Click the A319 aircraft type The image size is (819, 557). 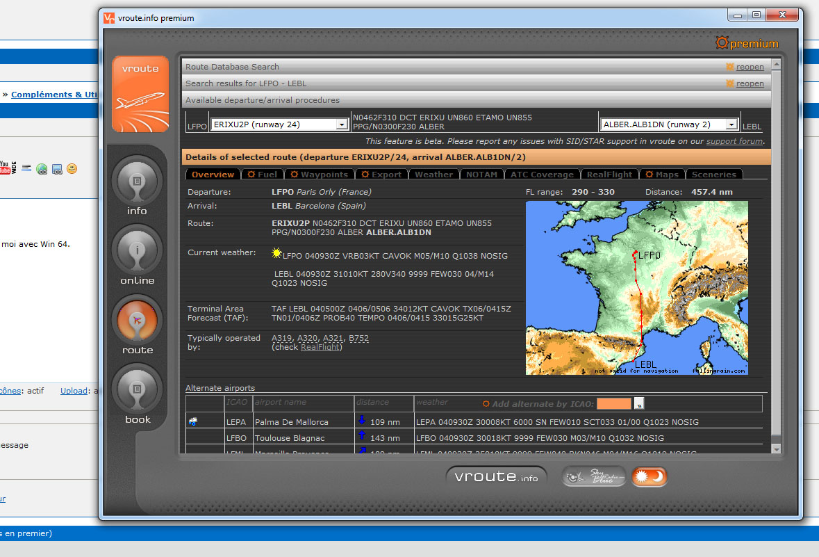(282, 338)
